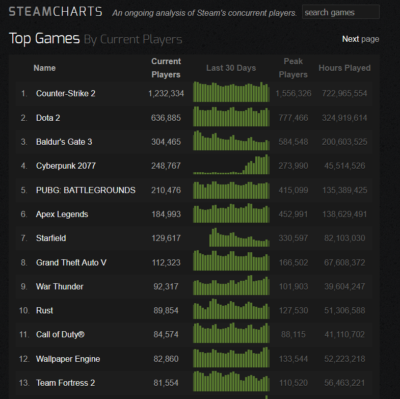Focus the search games input field
400x399 pixels.
[340, 12]
